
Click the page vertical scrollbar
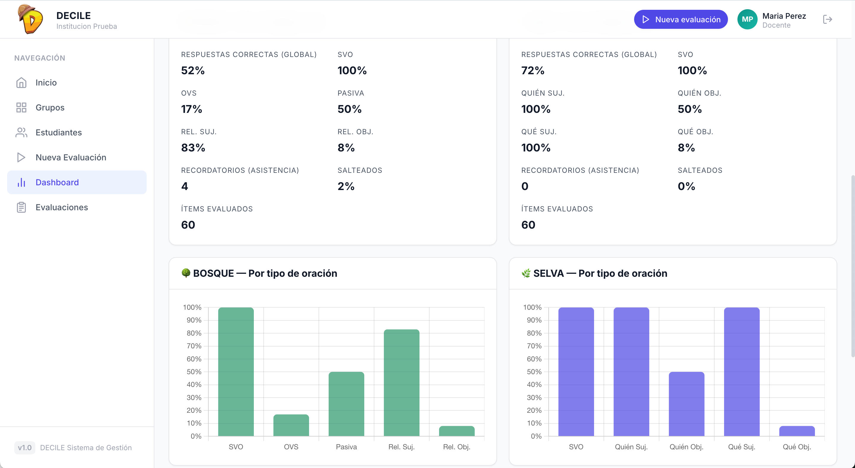tap(852, 265)
